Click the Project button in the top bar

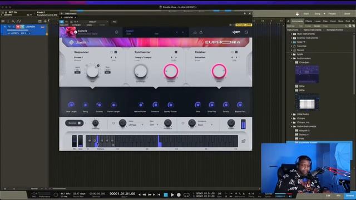coord(332,14)
